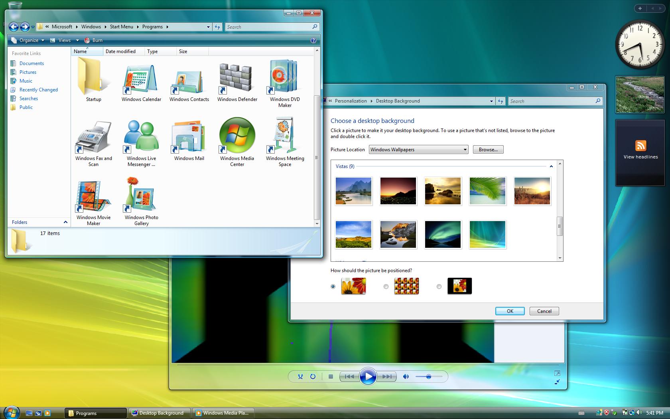Sort by the Size column header
670x419 pixels.
point(192,51)
